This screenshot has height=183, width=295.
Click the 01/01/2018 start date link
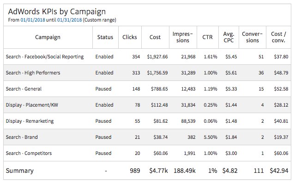[x=33, y=20]
